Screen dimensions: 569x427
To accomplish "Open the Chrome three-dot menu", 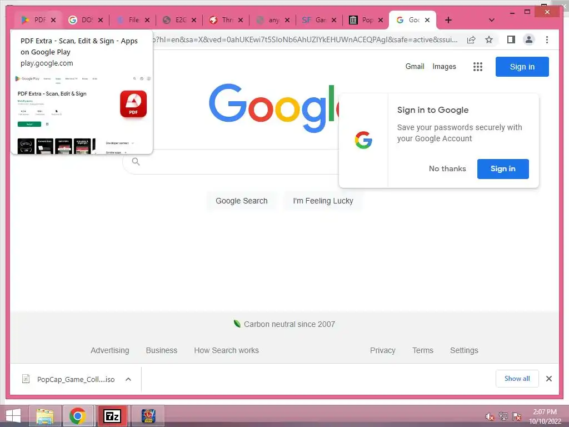I will pos(547,39).
